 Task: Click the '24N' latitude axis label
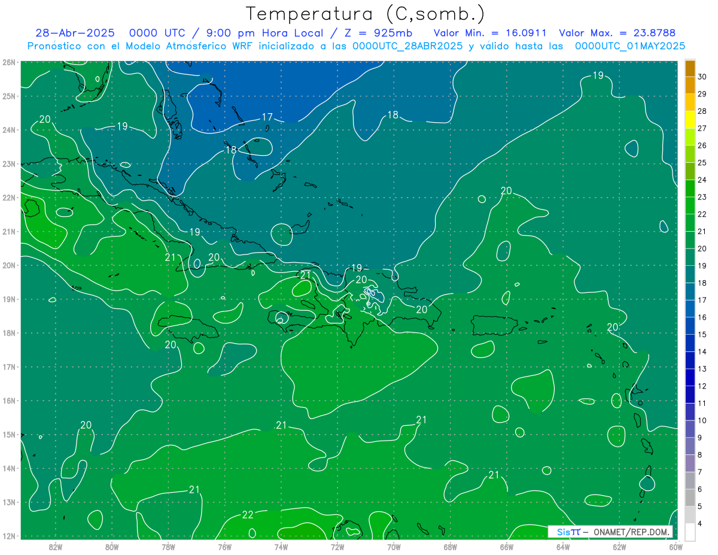[9, 130]
